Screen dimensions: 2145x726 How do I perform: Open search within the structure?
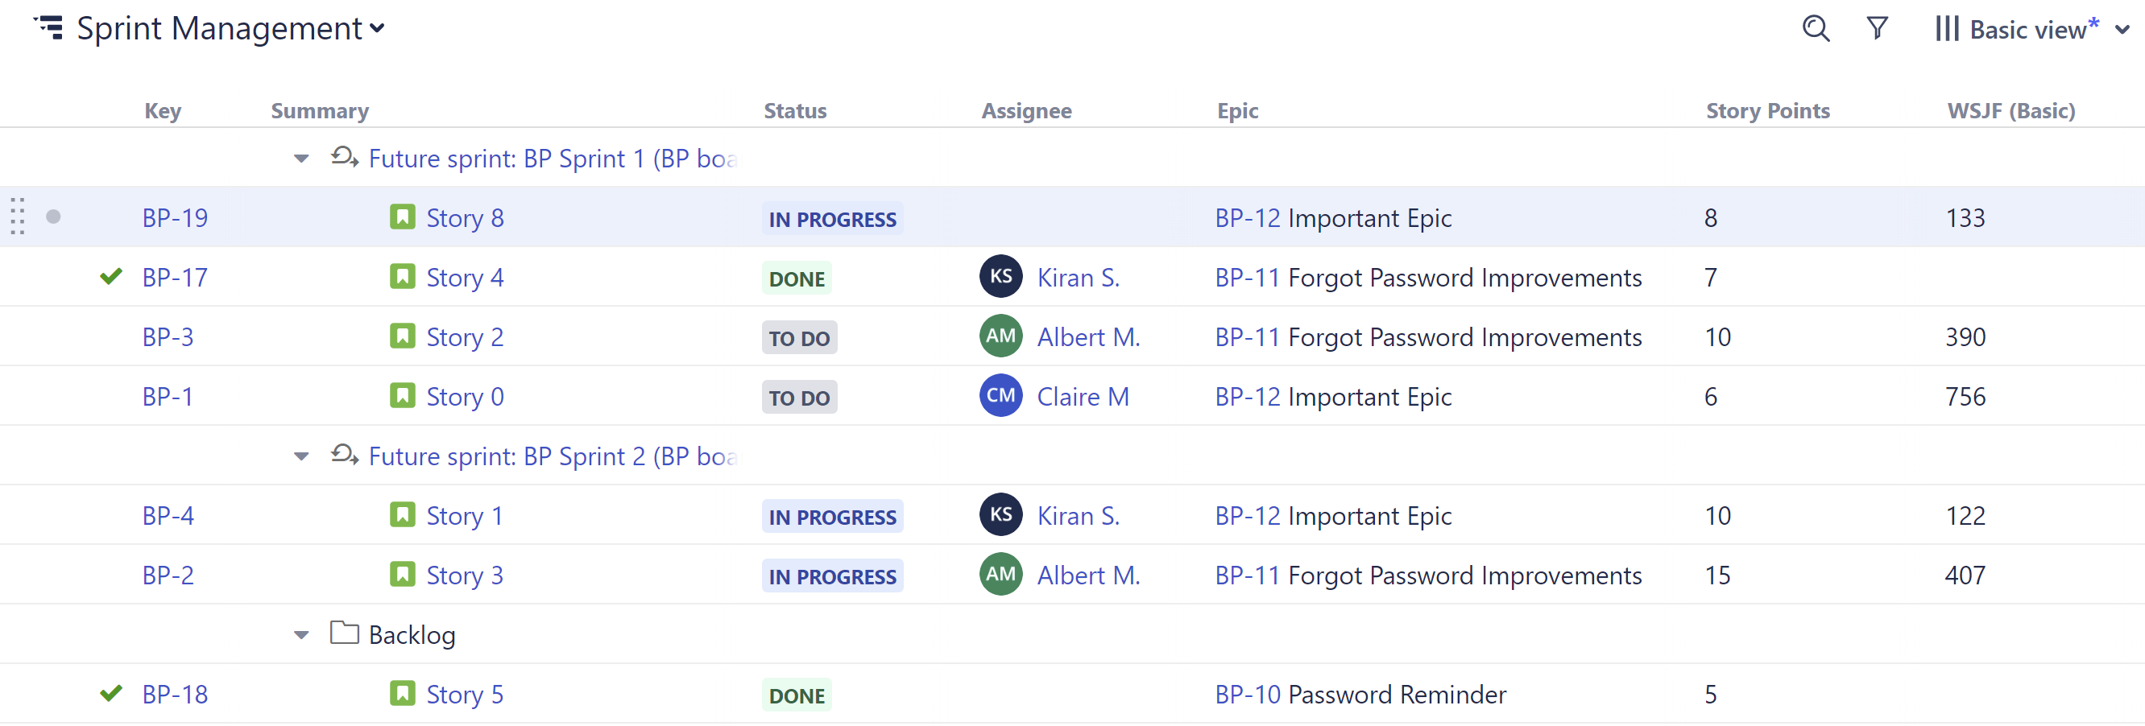pyautogui.click(x=1816, y=28)
